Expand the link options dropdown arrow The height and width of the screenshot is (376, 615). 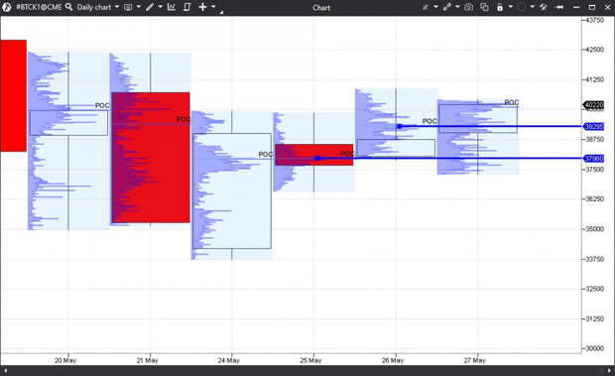(x=457, y=7)
